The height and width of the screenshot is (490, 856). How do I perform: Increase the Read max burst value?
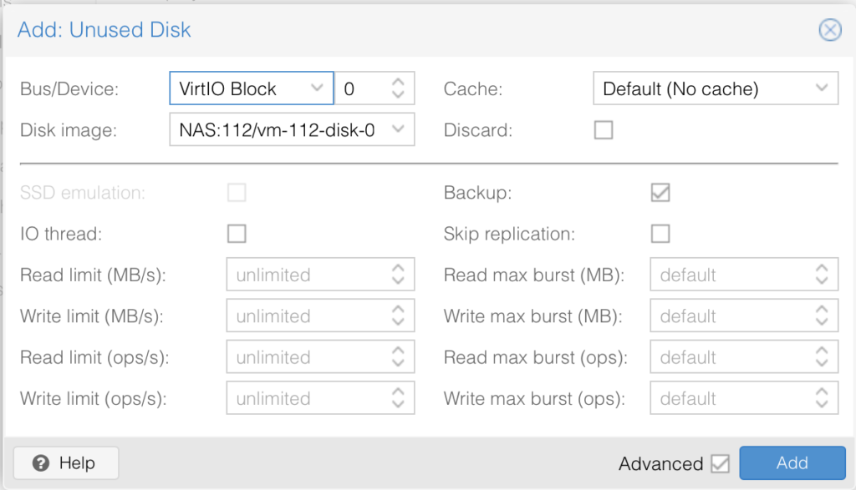(x=823, y=270)
